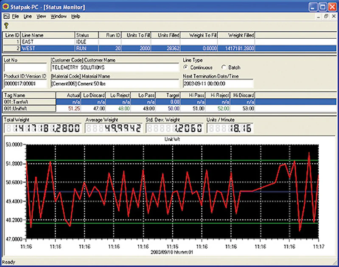339x267 pixels.
Task: Click the Customer Name field TELEMETRY SOLUTIONS
Action: 115,67
